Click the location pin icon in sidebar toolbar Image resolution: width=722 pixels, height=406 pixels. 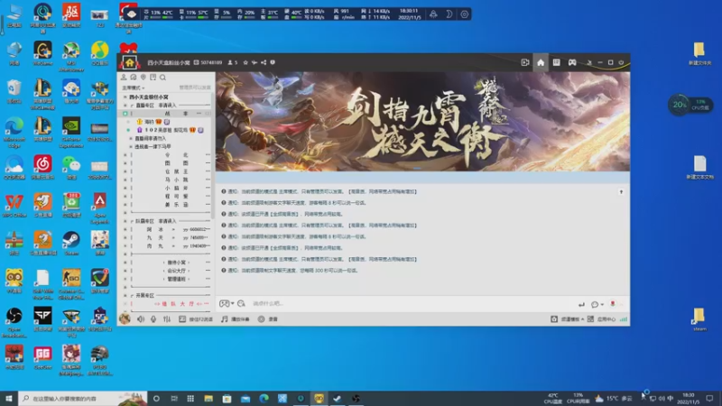tap(143, 78)
